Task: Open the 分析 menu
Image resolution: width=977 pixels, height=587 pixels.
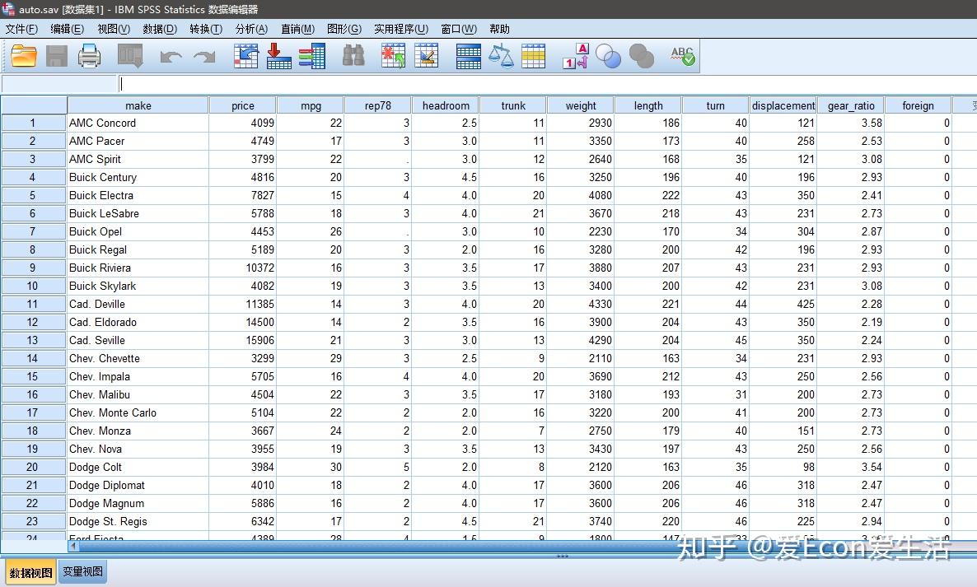Action: coord(251,29)
